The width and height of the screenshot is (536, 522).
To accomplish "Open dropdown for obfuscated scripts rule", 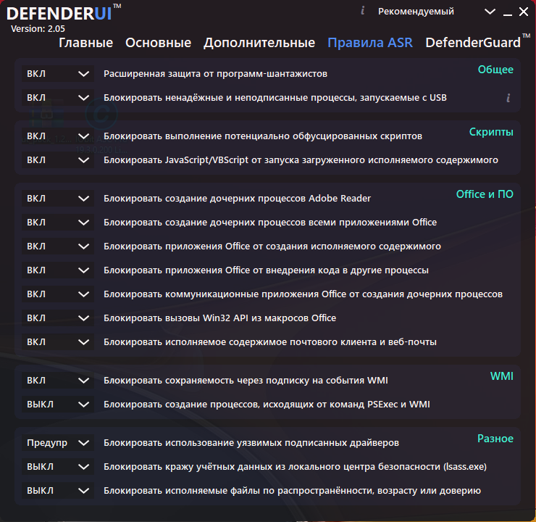I will [x=58, y=136].
